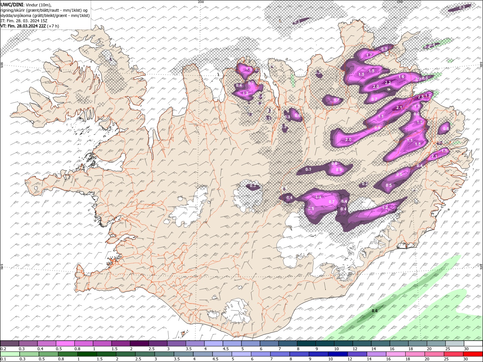This screenshot has width=483, height=362.
Task: Select medium green 0.5 rain legend swatch
Action: 48,354
